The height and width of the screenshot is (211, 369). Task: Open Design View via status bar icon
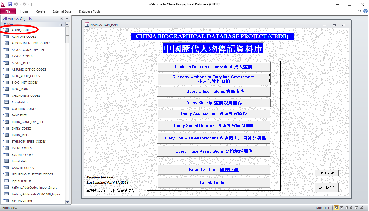click(361, 208)
